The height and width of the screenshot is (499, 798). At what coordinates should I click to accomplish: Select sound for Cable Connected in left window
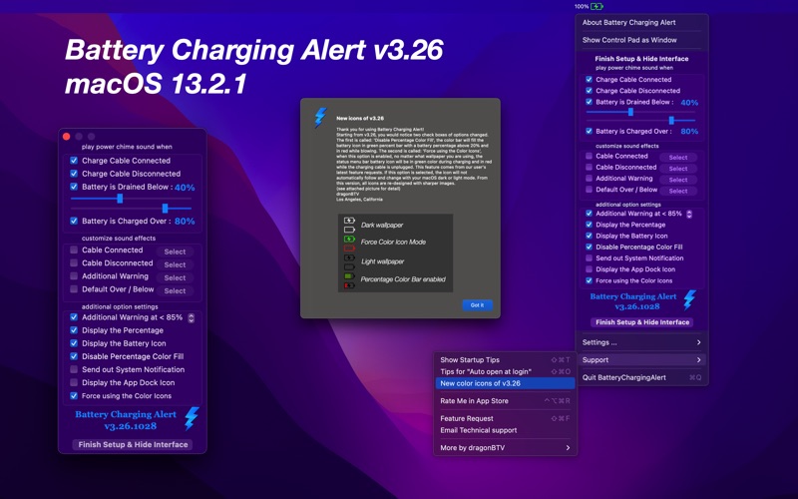coord(175,251)
